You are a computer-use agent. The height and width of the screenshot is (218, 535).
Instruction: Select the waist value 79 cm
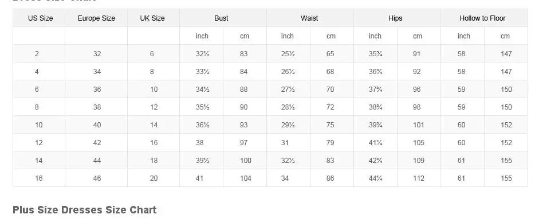[x=330, y=142]
